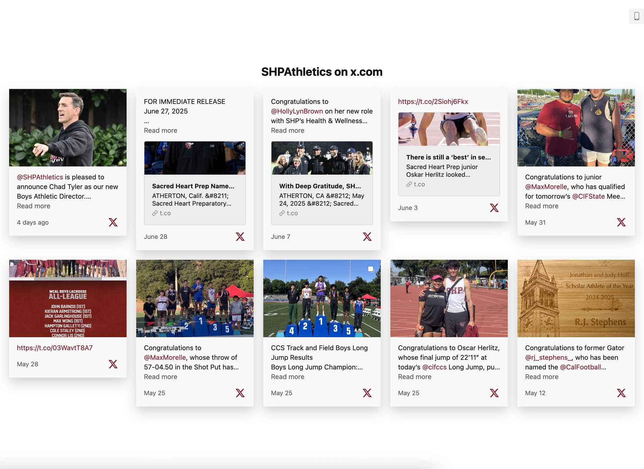Open R.J. Stephens Scholar Athlete plaque image
The image size is (644, 469).
point(576,298)
